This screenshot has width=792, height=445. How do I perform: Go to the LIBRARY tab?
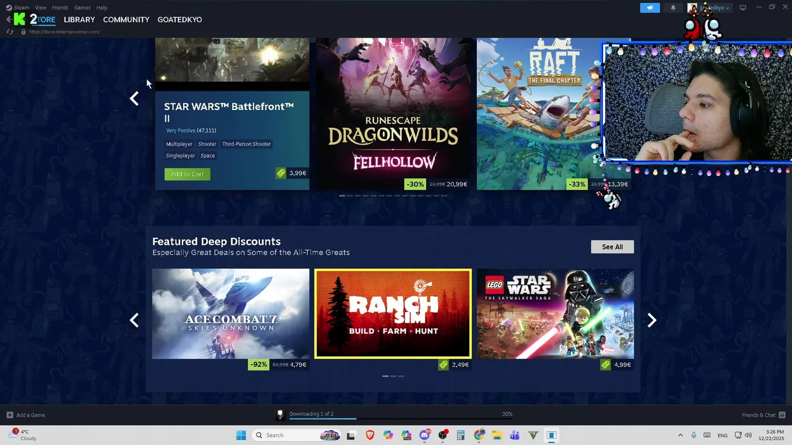(x=79, y=19)
